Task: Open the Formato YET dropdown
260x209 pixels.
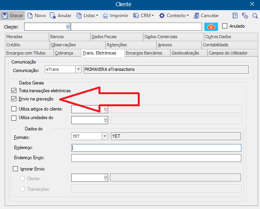Action: (105, 136)
